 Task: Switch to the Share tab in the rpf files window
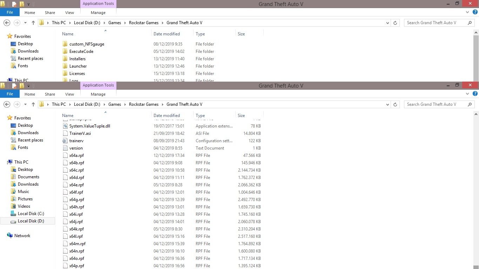[50, 94]
